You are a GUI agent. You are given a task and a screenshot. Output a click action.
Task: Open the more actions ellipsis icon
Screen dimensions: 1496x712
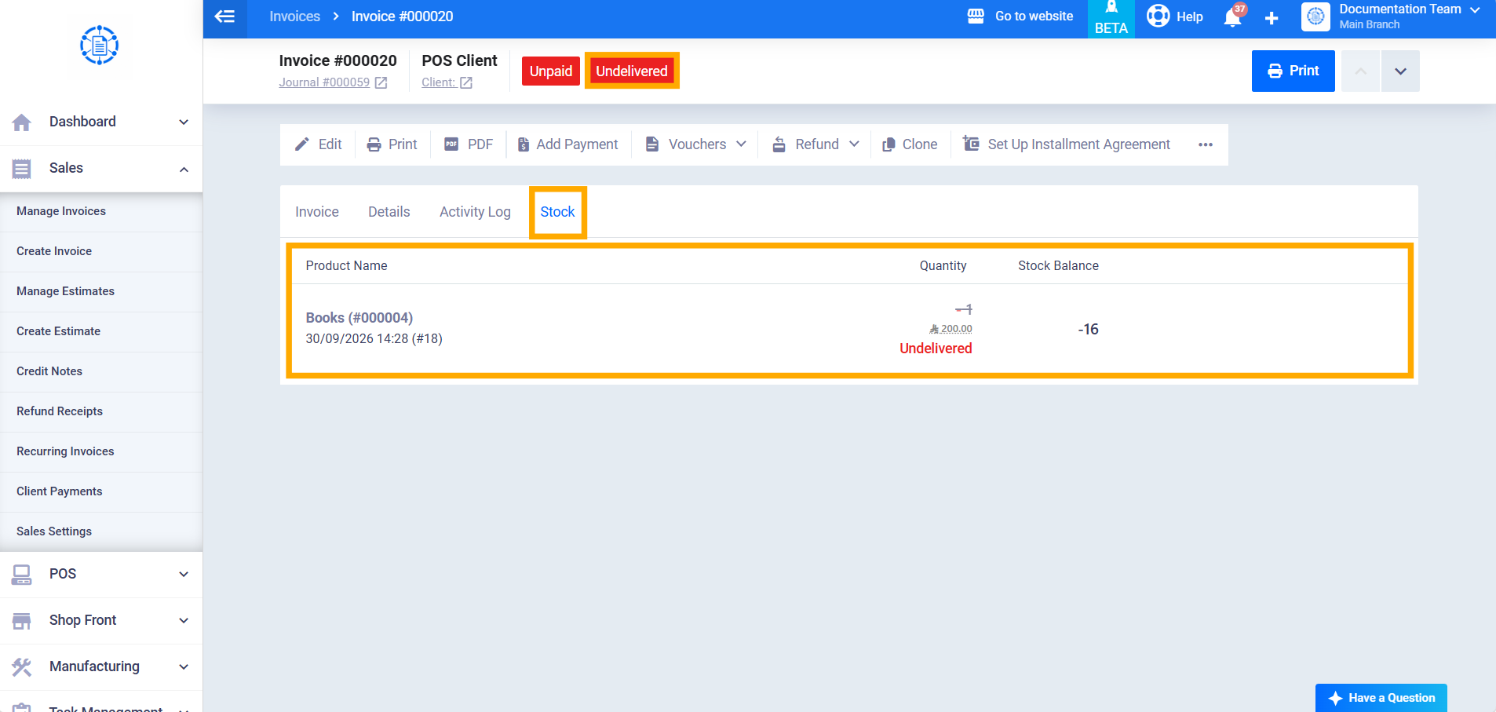[x=1206, y=144]
